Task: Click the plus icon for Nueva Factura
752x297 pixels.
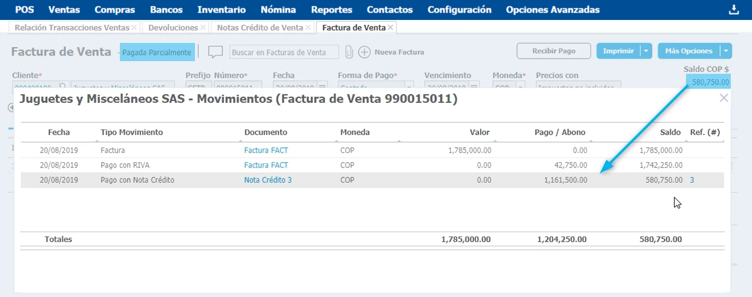Action: tap(364, 52)
